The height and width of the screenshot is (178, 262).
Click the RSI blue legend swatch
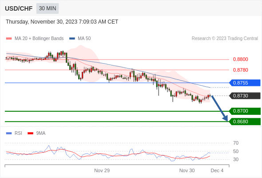(9, 133)
